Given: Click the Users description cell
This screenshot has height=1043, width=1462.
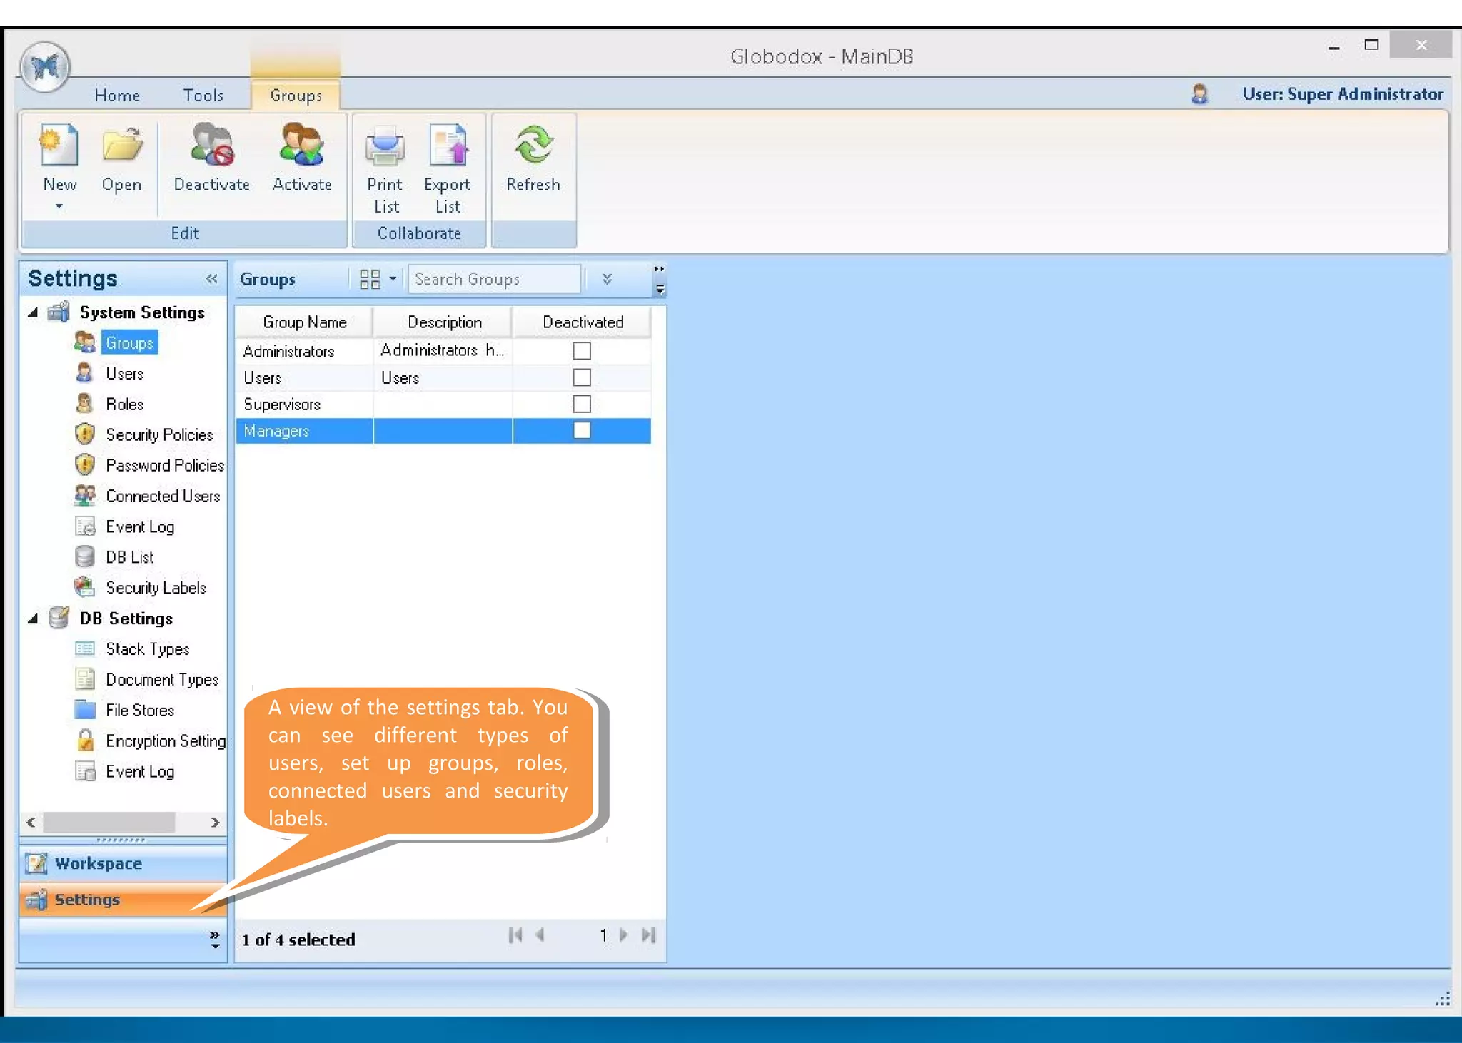Looking at the screenshot, I should click(443, 377).
